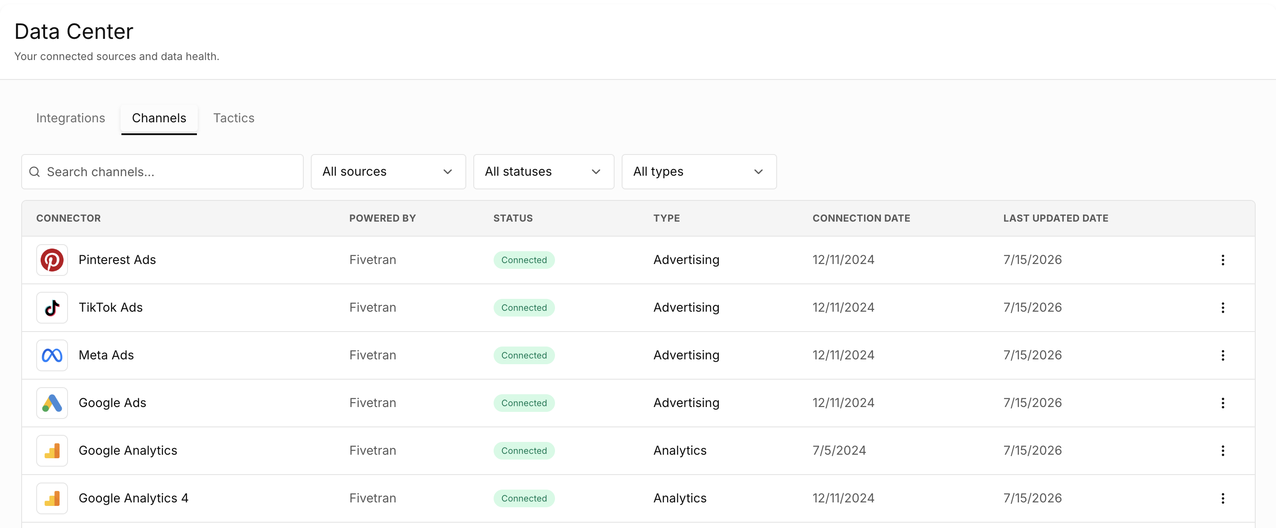The image size is (1276, 528).
Task: Click the Analytics type in Google Analytics 4 row
Action: (680, 498)
